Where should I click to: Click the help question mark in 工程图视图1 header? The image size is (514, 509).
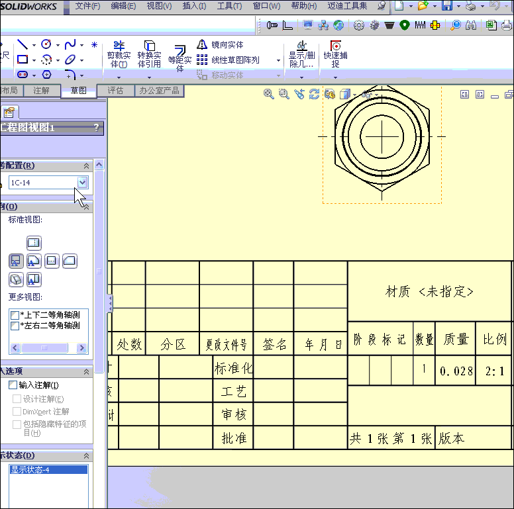[96, 127]
